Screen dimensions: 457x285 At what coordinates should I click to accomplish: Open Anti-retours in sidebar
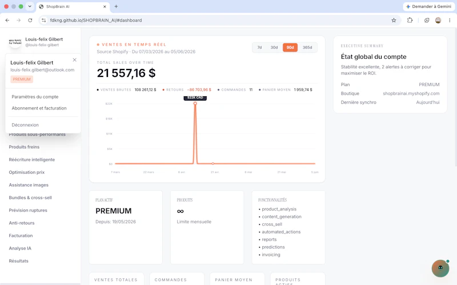point(22,223)
